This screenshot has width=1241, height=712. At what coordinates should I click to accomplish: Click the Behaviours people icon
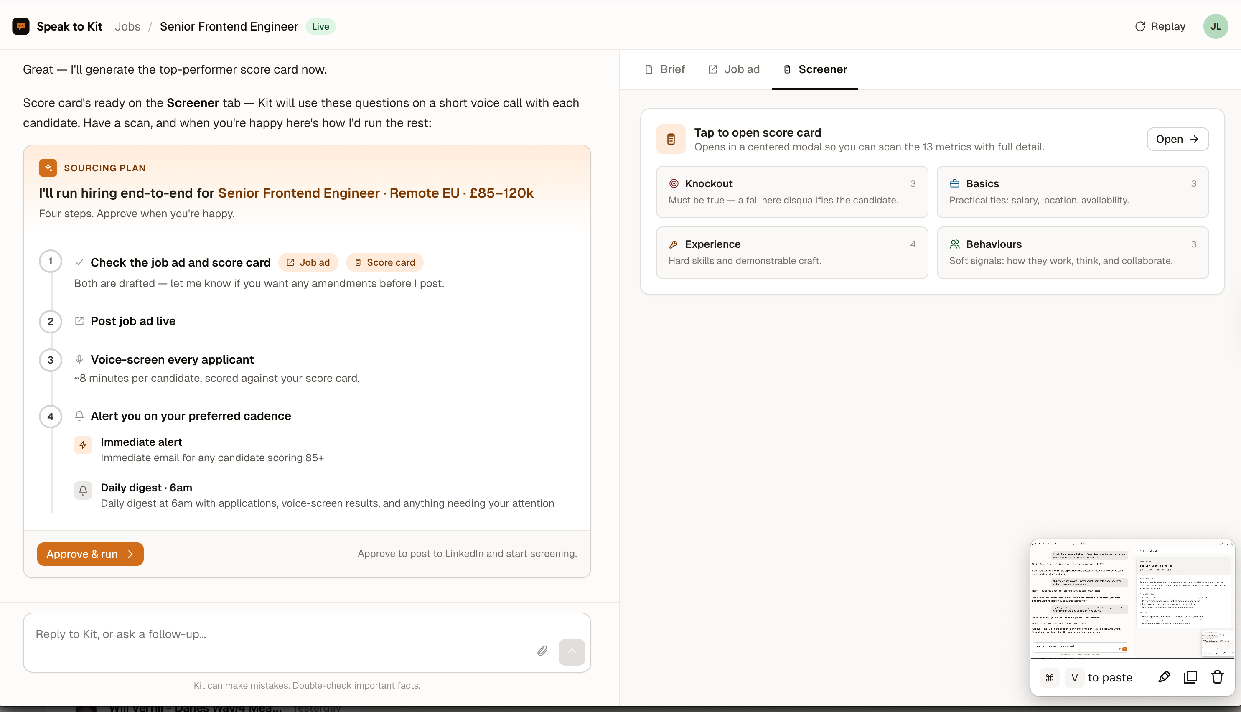click(954, 244)
